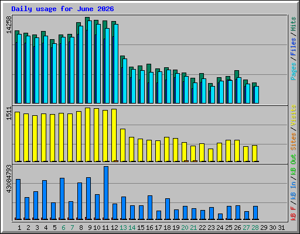Select day label '19' on the x-axis

176,228
